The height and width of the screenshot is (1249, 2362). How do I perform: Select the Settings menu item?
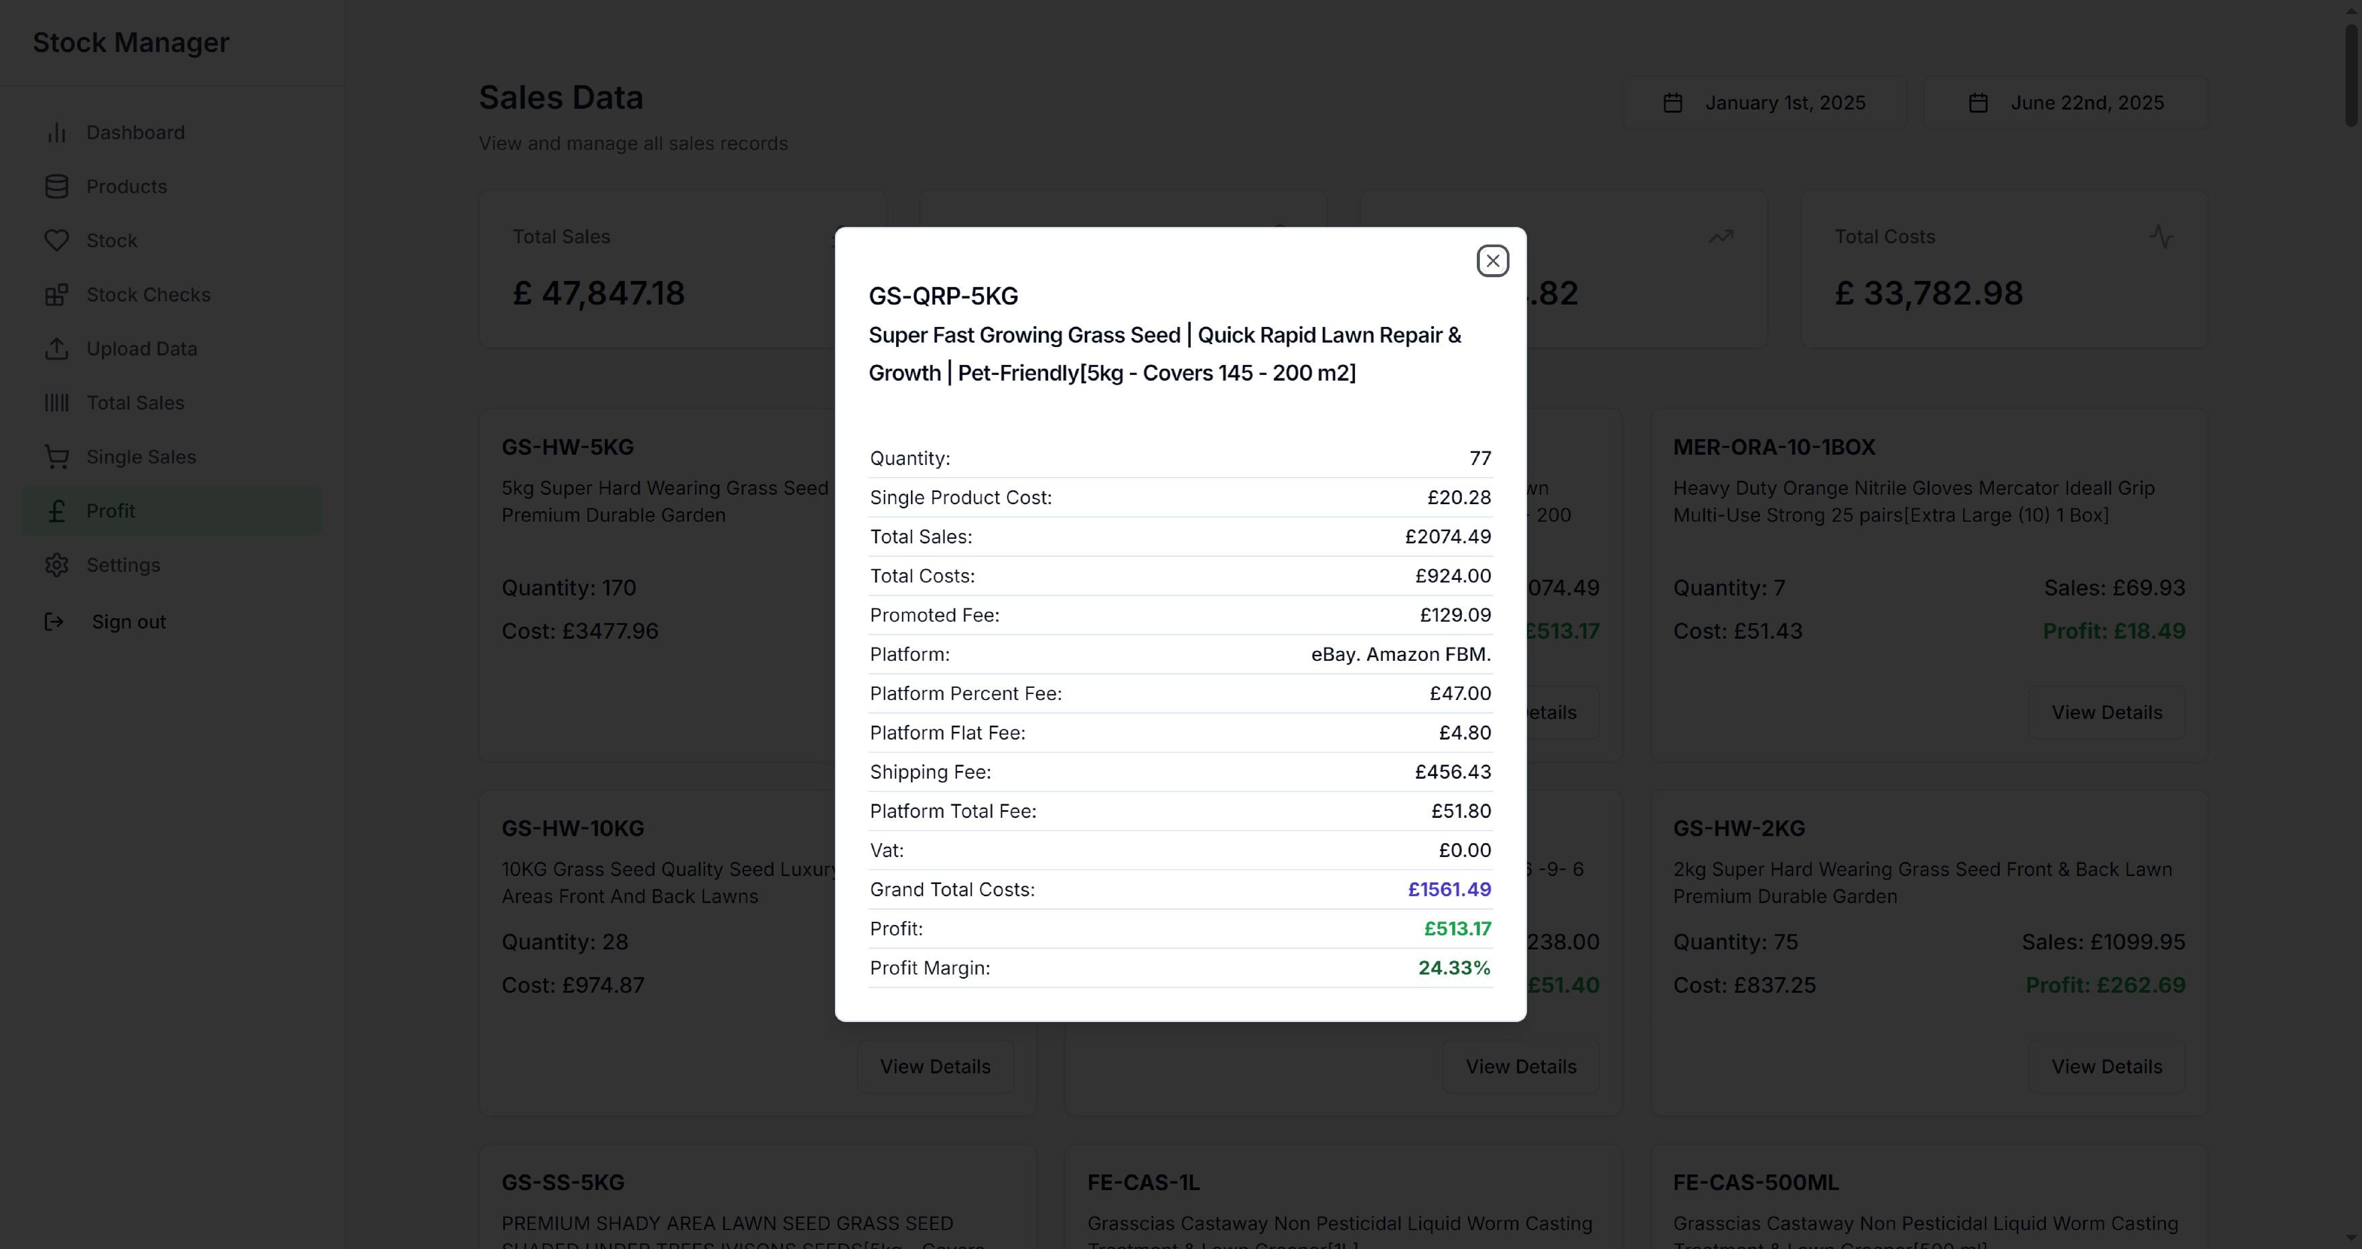click(171, 566)
